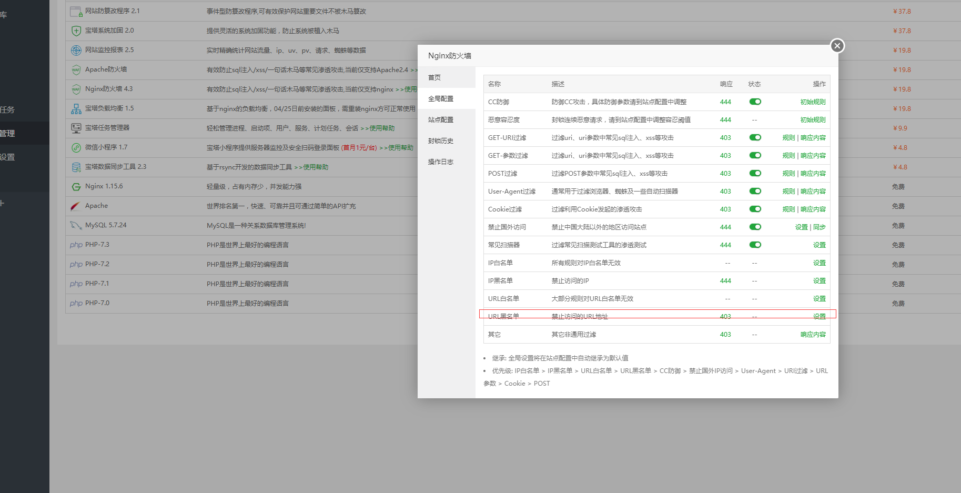The width and height of the screenshot is (961, 493).
Task: Open the 操作日志 tab
Action: pos(446,162)
